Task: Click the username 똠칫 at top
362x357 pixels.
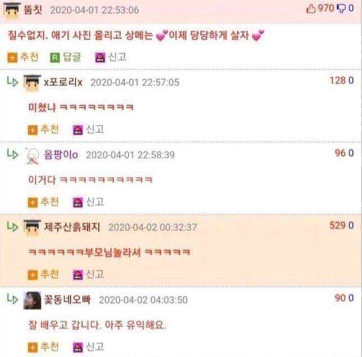Action: point(33,10)
